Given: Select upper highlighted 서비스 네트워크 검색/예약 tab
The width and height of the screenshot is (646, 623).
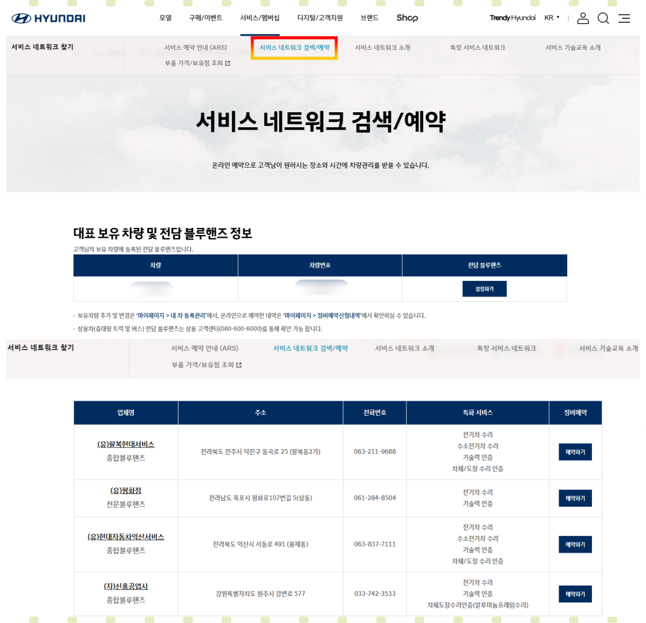Looking at the screenshot, I should (294, 47).
